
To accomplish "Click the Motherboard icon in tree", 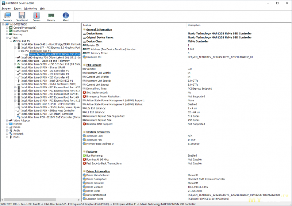I will tap(11, 31).
